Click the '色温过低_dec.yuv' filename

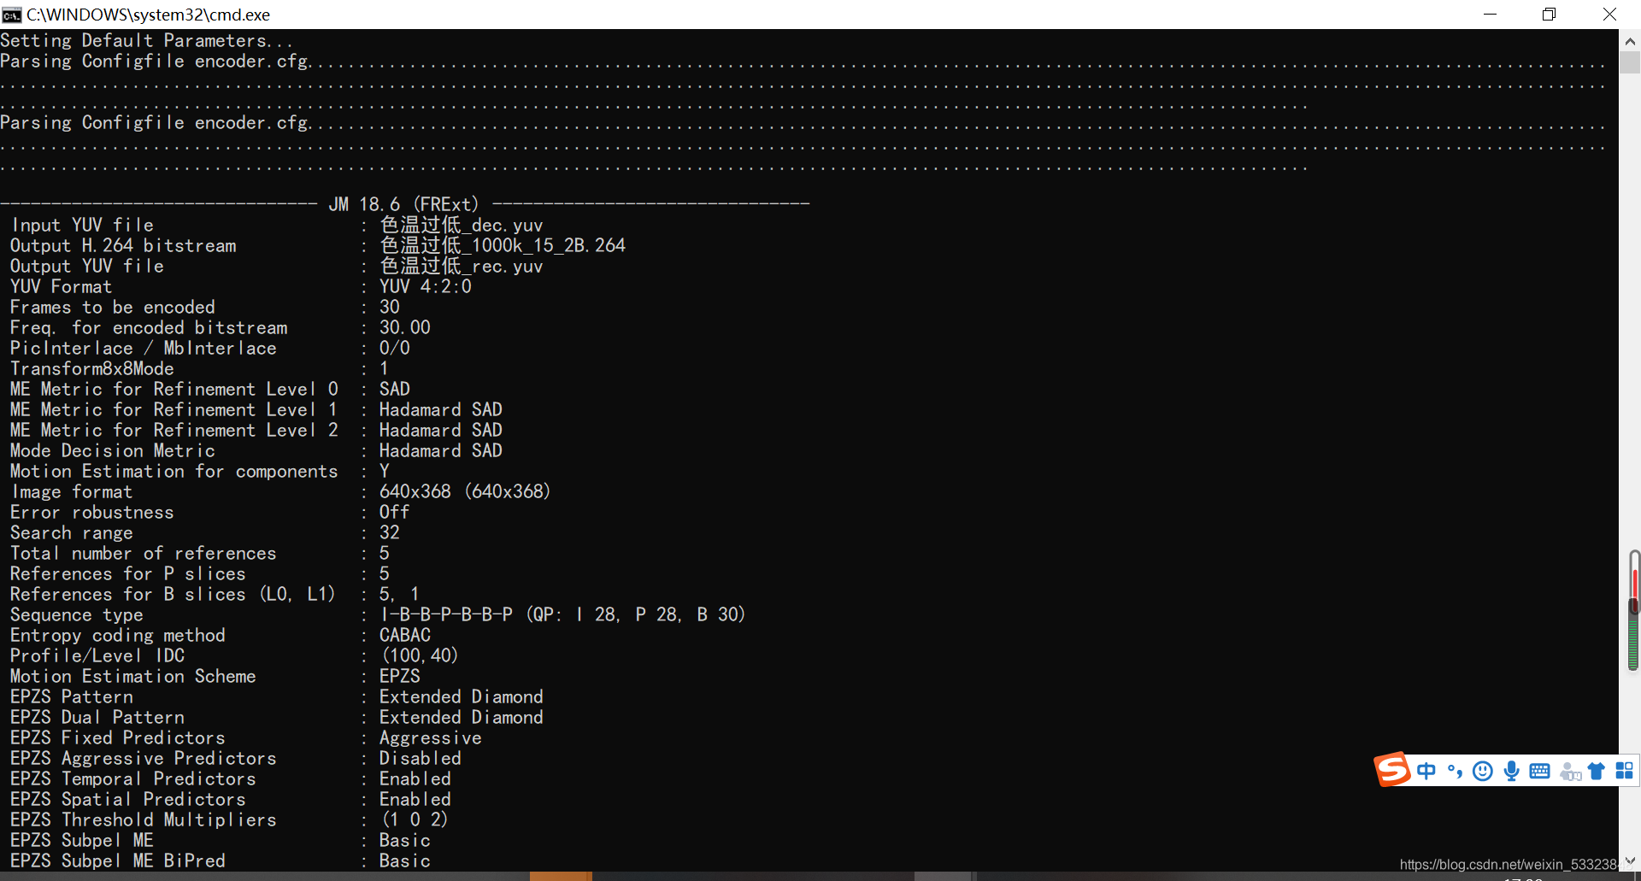[x=462, y=226]
